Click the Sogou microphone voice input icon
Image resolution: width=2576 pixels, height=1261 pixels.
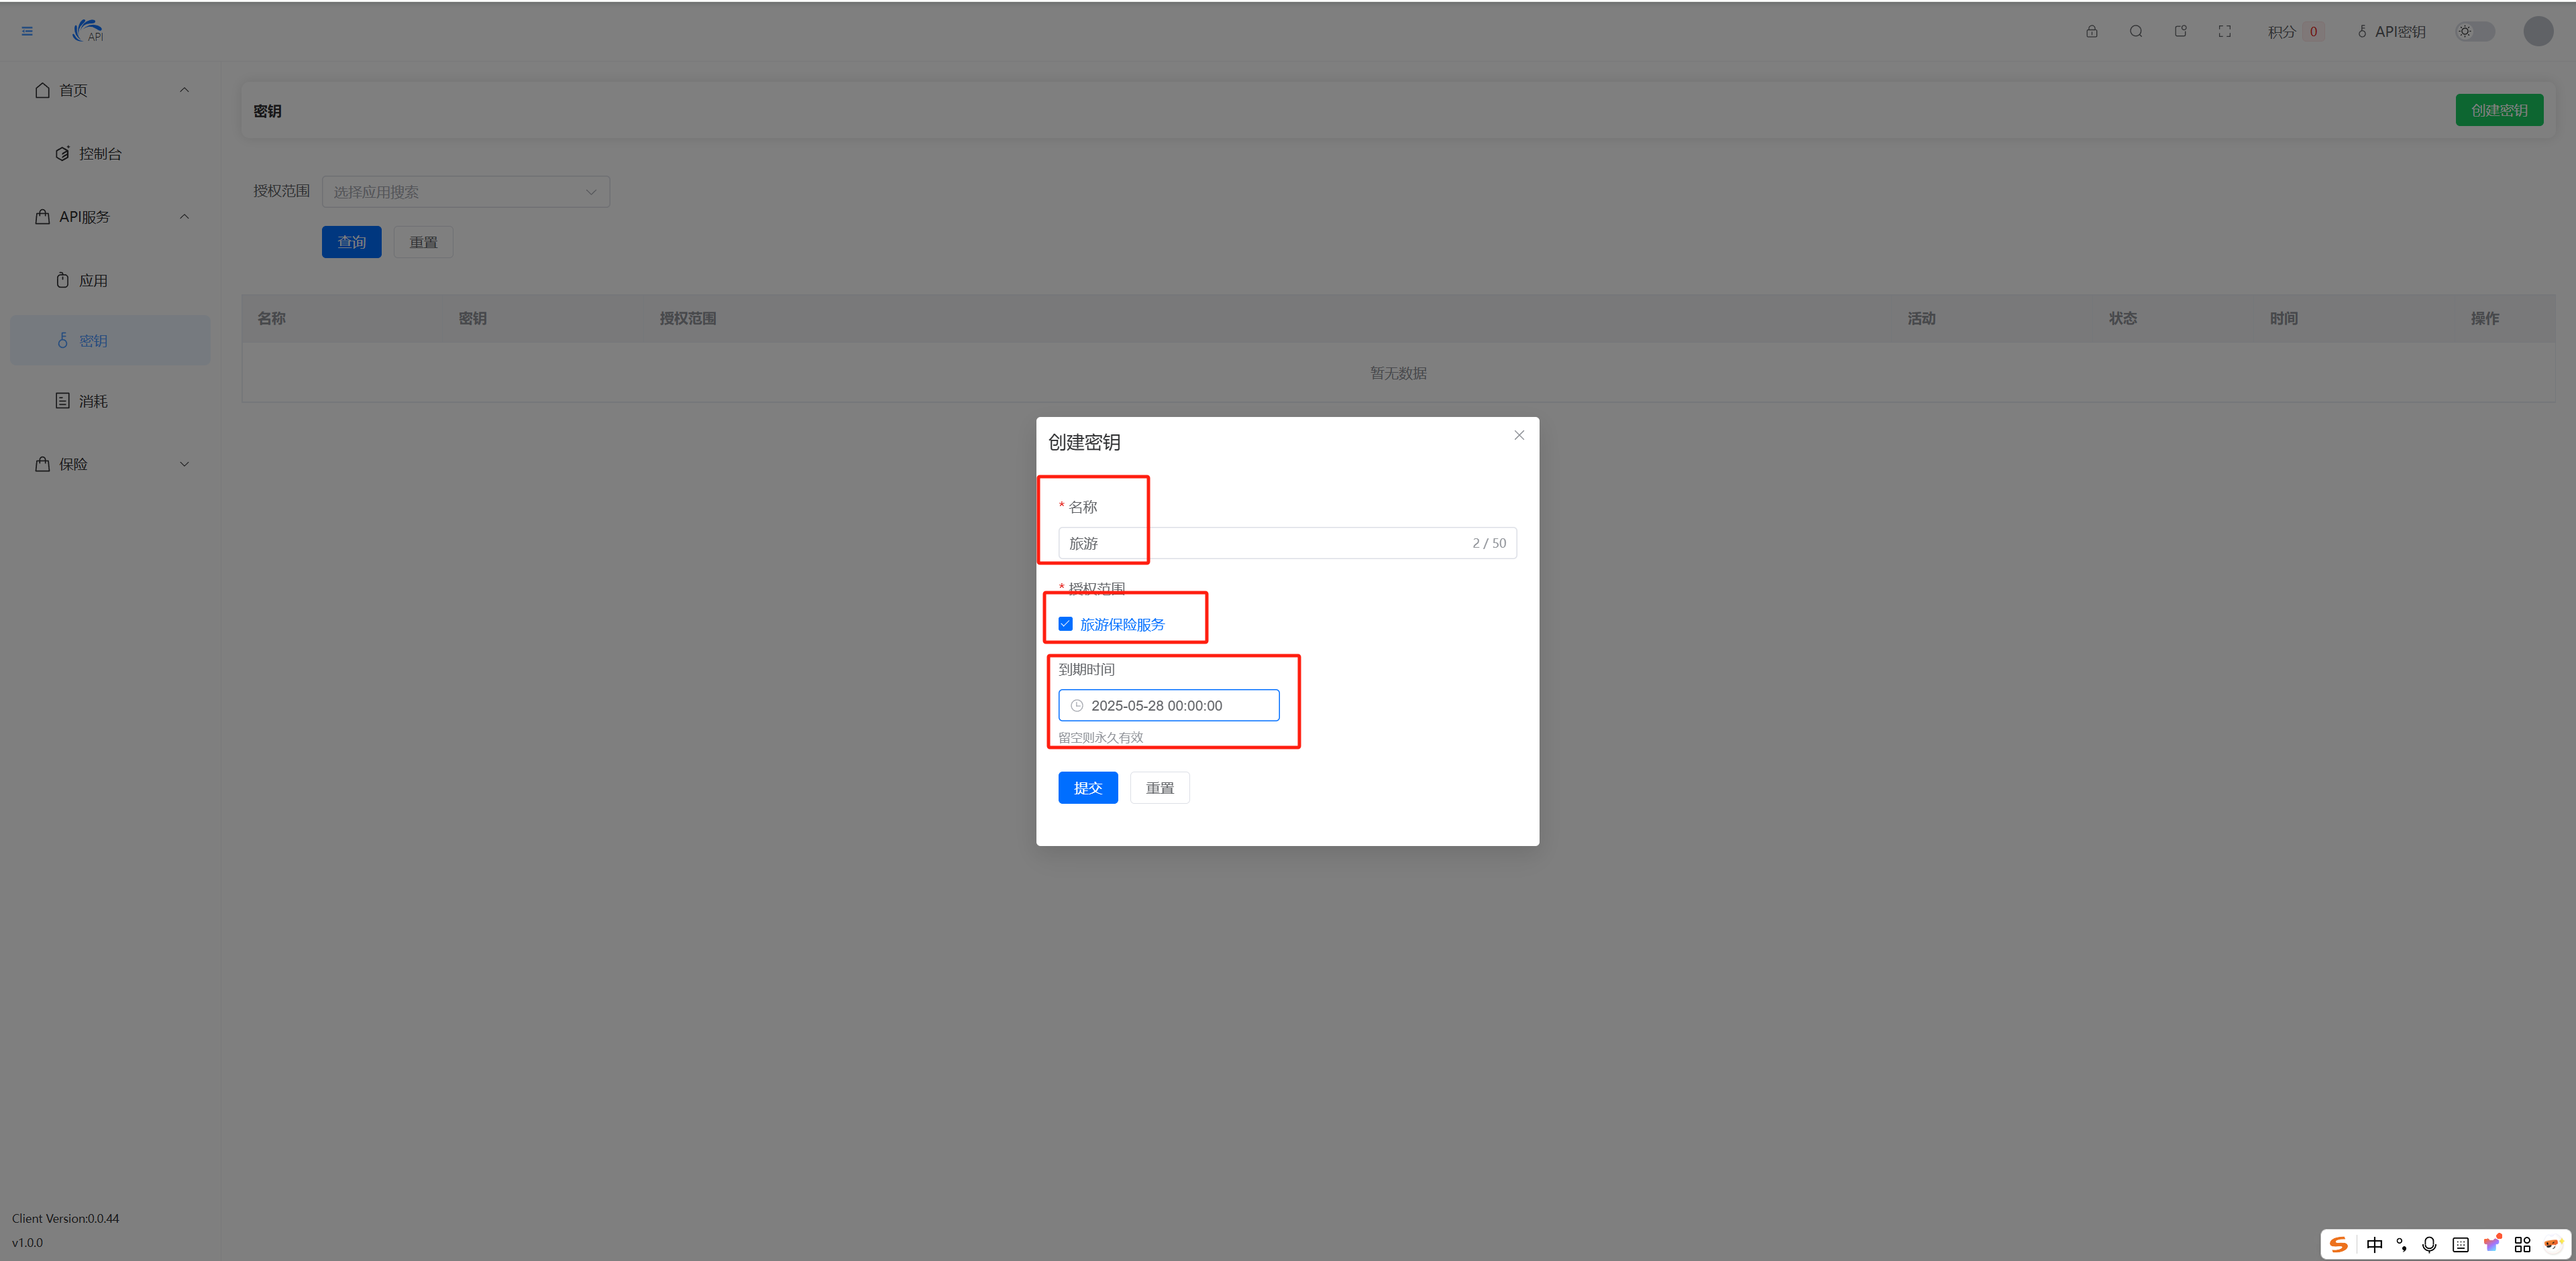pyautogui.click(x=2429, y=1244)
